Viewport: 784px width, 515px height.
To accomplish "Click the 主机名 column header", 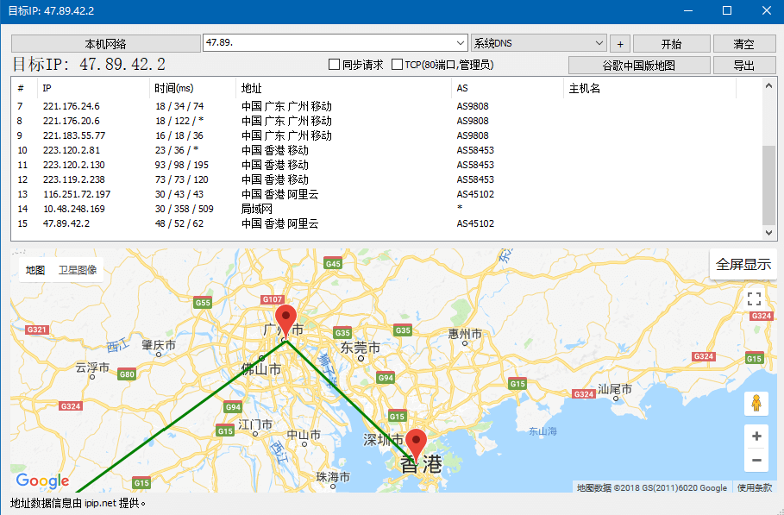I will 650,89.
